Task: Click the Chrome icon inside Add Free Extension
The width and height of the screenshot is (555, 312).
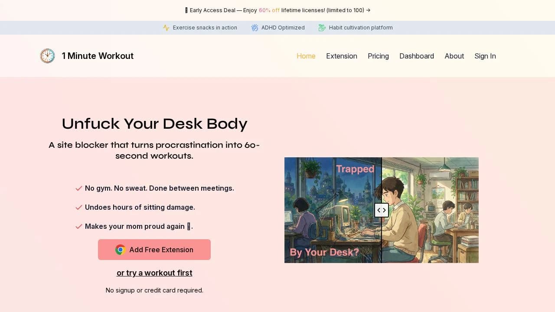Action: coord(120,250)
